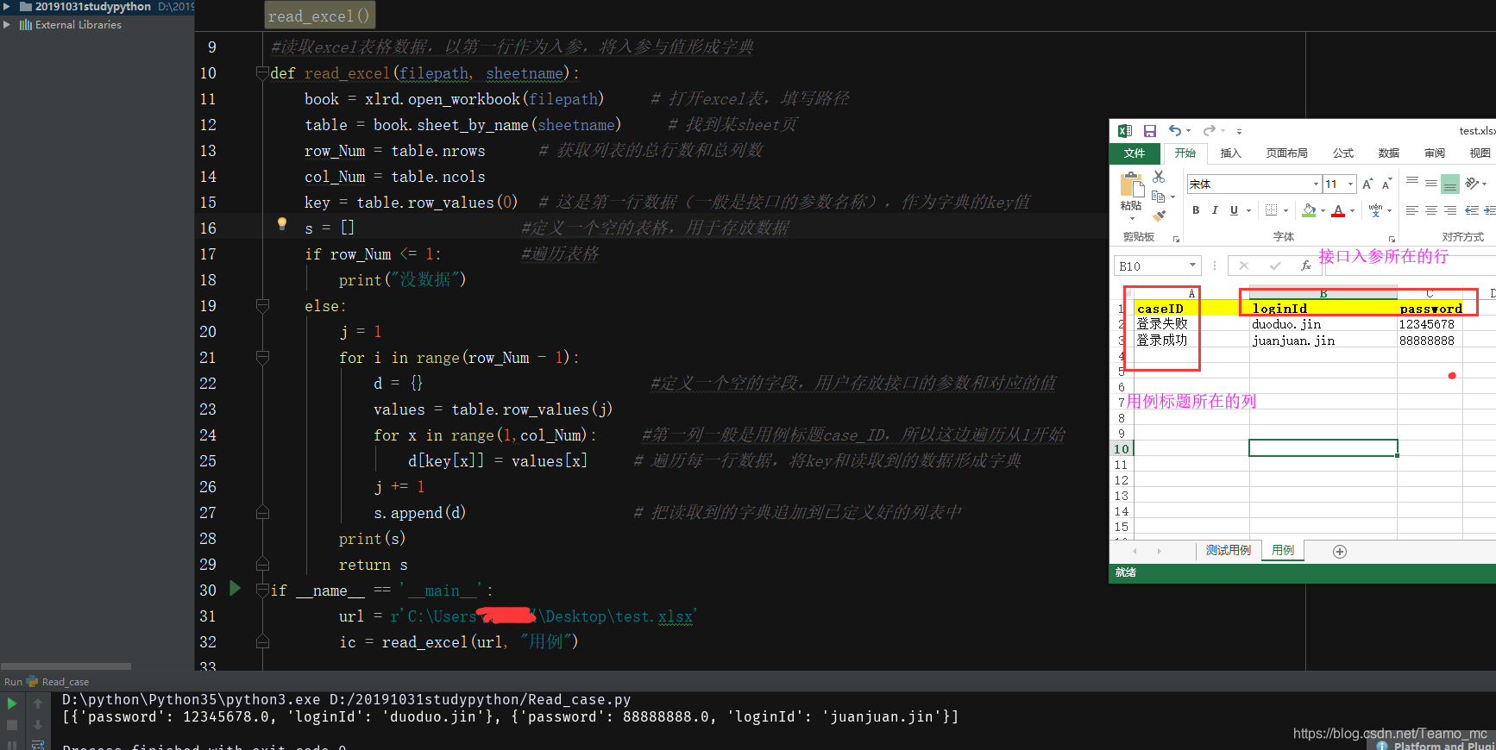Image resolution: width=1496 pixels, height=750 pixels.
Task: Select the 用例 sheet tab
Action: (1283, 551)
